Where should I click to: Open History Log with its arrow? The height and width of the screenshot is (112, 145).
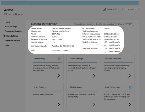point(59,76)
